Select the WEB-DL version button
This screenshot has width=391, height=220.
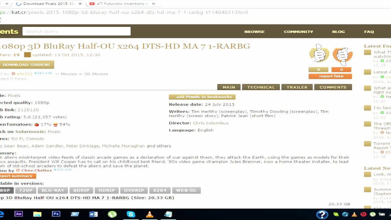186,190
